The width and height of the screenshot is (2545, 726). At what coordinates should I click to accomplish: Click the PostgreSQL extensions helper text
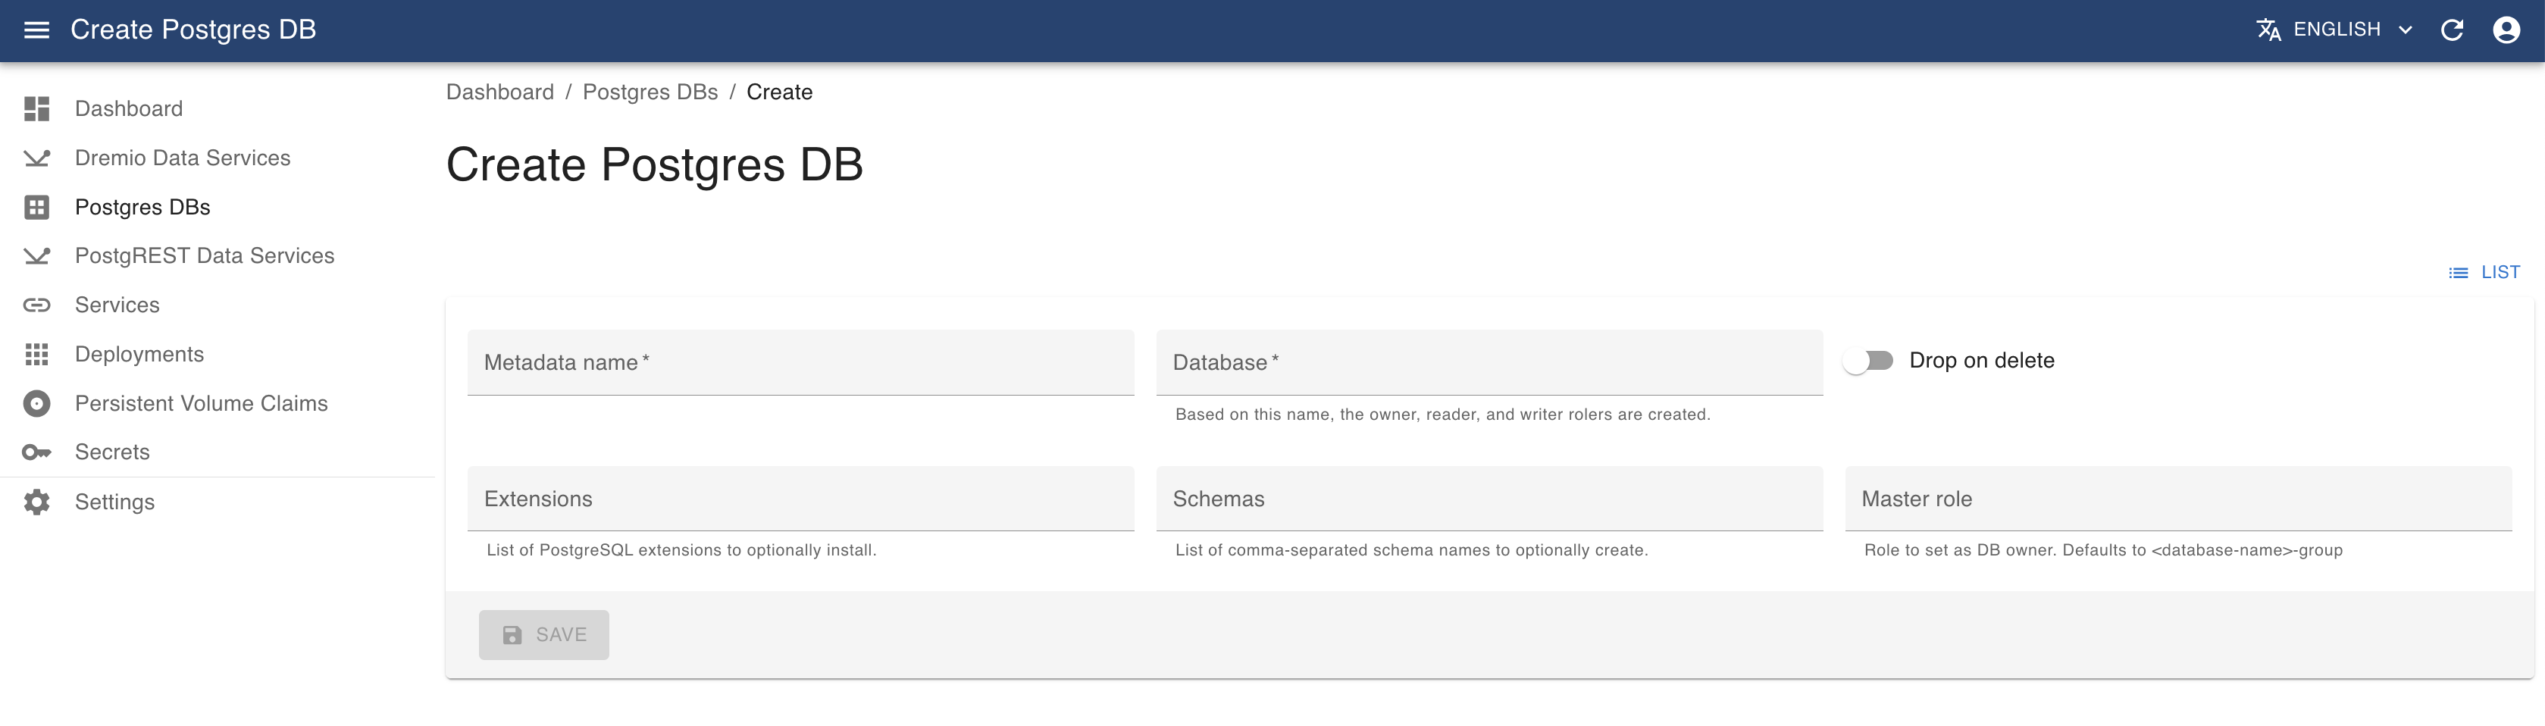[x=681, y=550]
